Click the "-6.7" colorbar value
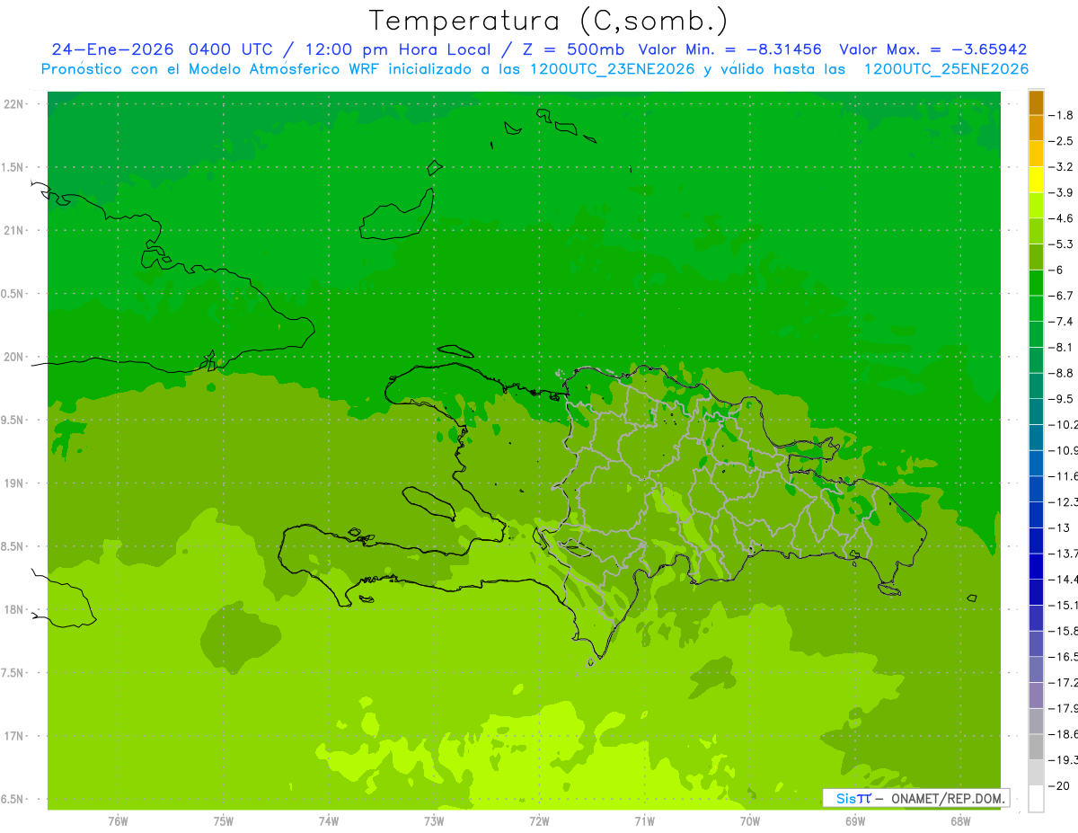The height and width of the screenshot is (833, 1078). [1062, 296]
